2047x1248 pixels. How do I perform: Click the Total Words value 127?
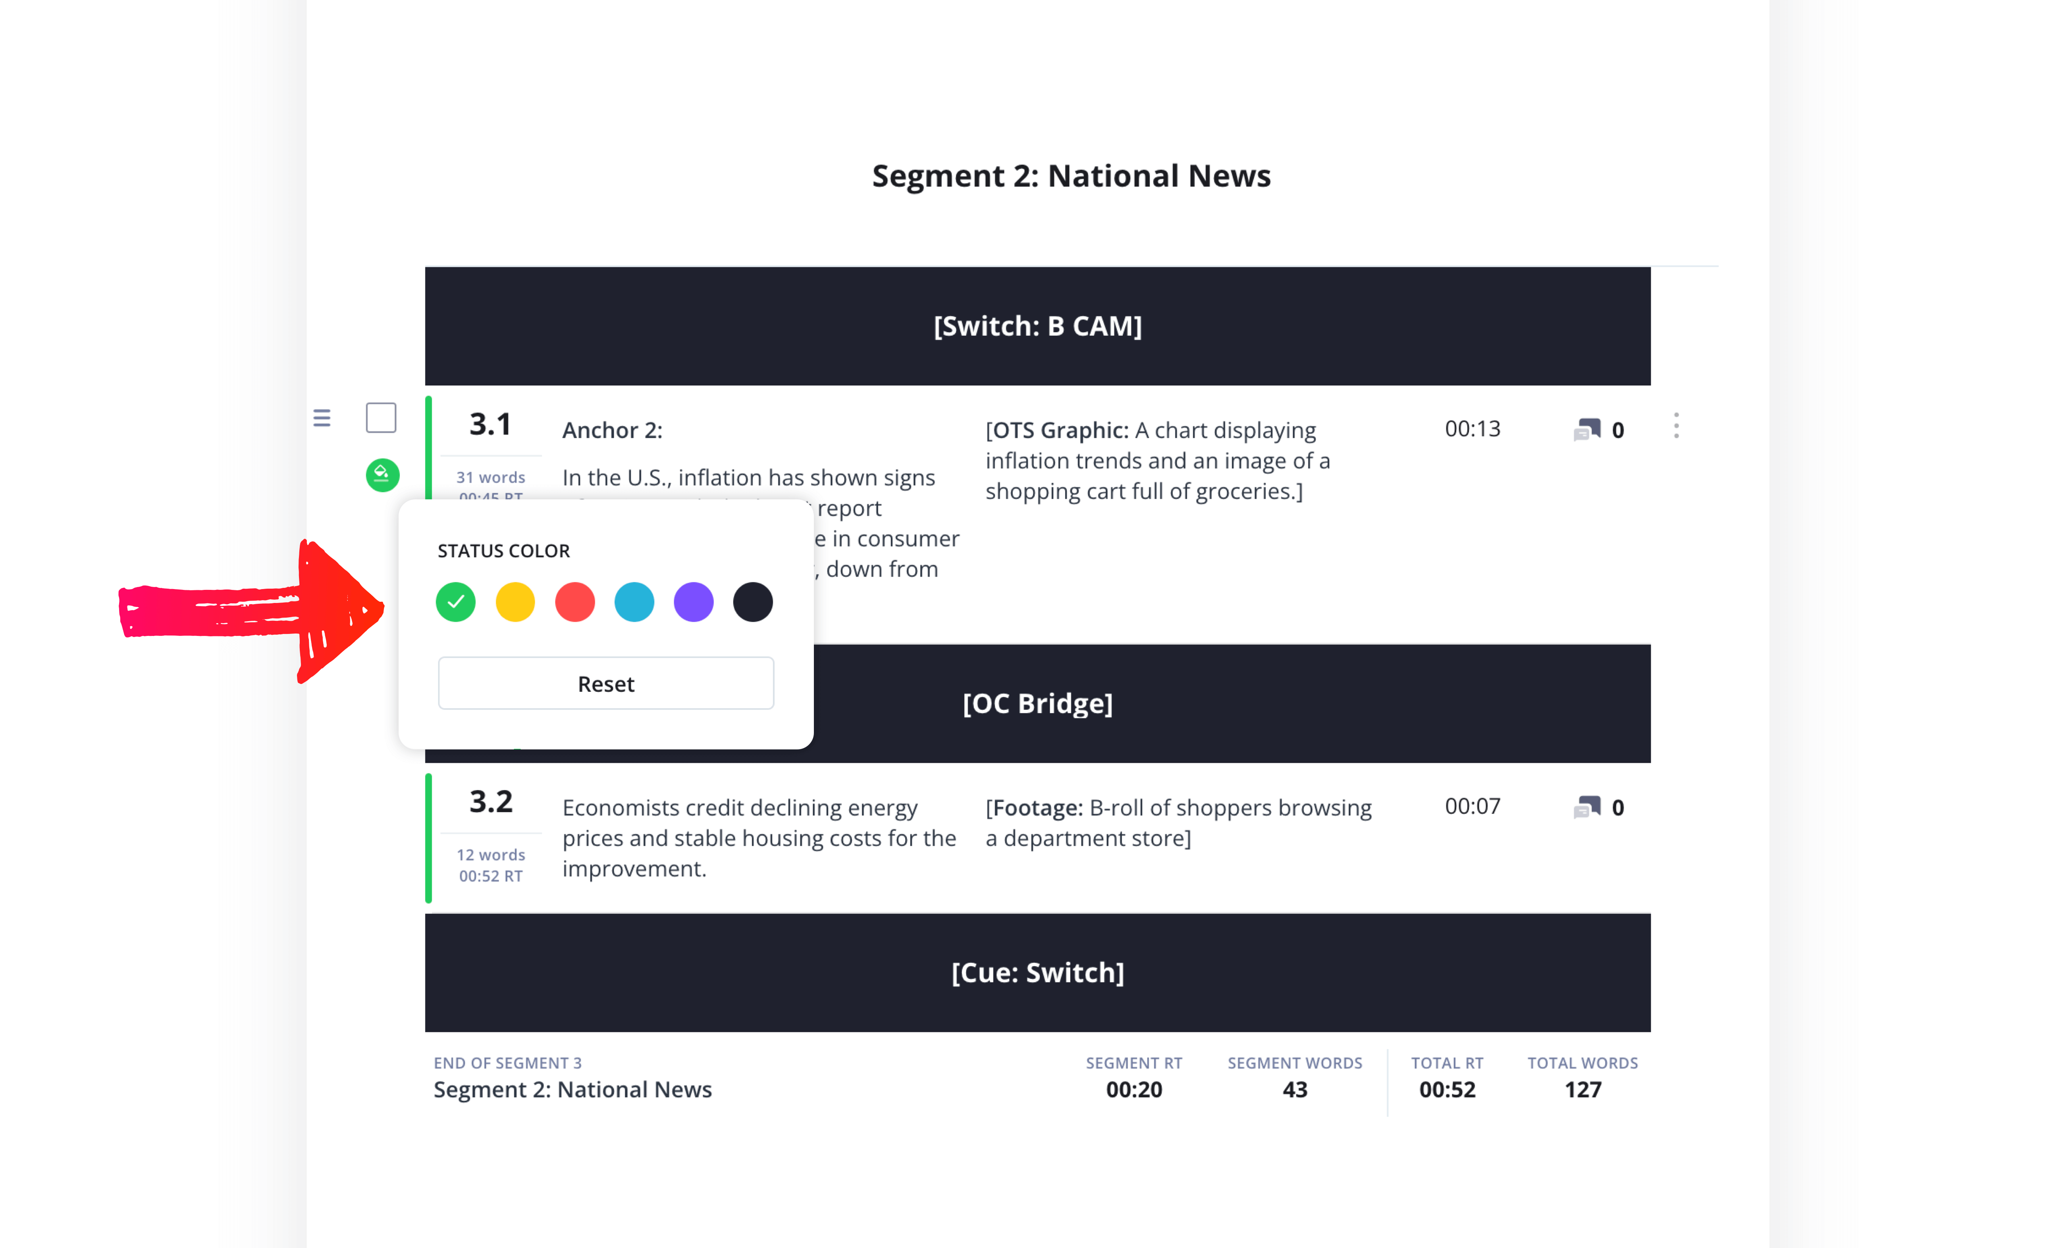click(1582, 1089)
